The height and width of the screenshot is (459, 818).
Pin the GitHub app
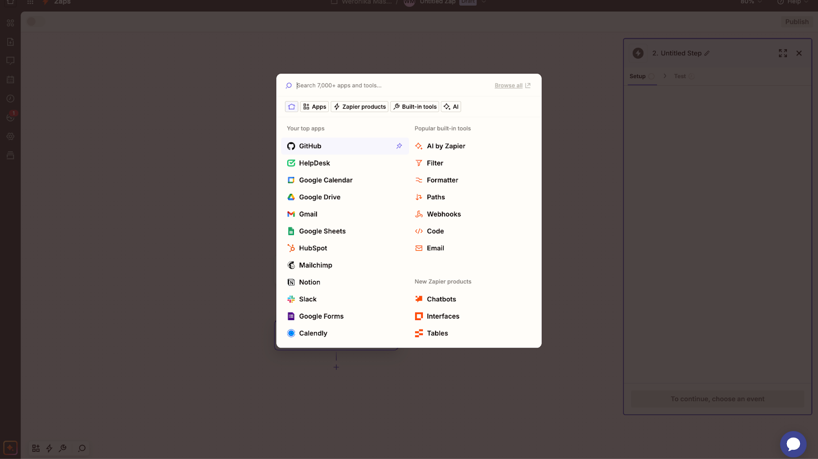click(399, 146)
